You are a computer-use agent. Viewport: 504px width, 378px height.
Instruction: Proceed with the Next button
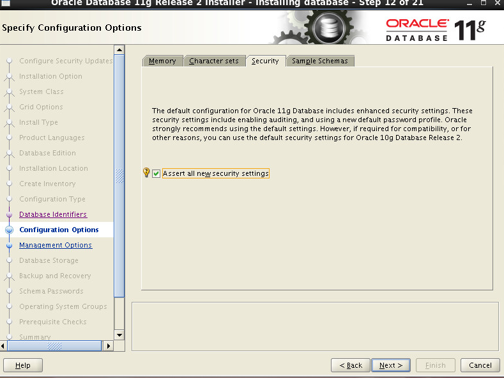[x=391, y=365]
